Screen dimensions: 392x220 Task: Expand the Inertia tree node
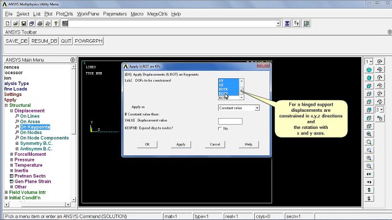coord(12,170)
